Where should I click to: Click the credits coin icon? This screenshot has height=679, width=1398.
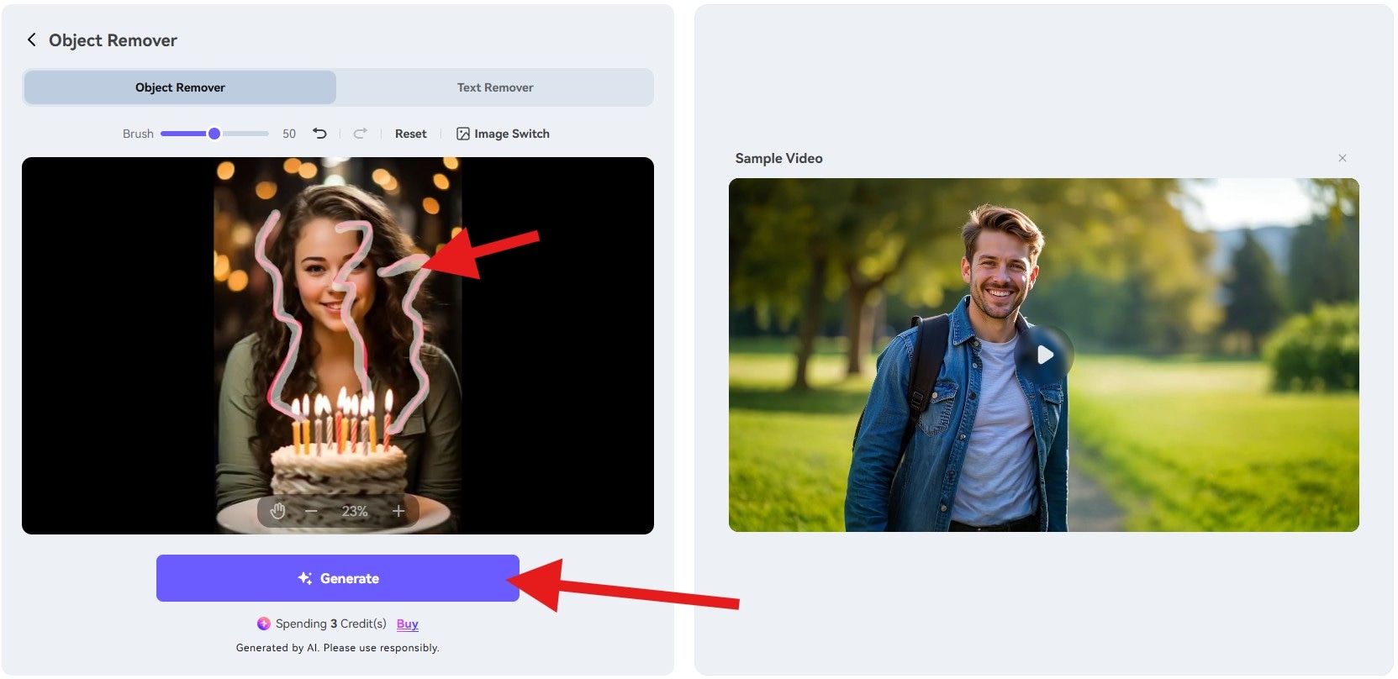(264, 624)
